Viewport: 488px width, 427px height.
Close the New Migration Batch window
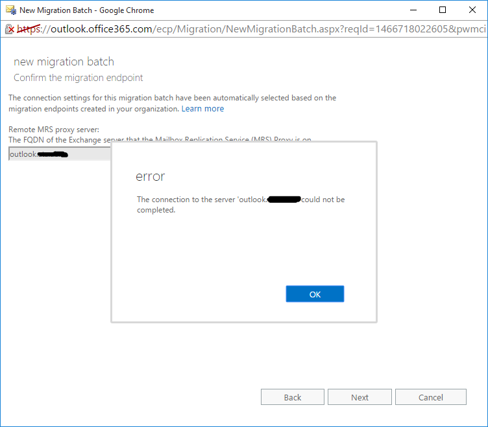(472, 10)
